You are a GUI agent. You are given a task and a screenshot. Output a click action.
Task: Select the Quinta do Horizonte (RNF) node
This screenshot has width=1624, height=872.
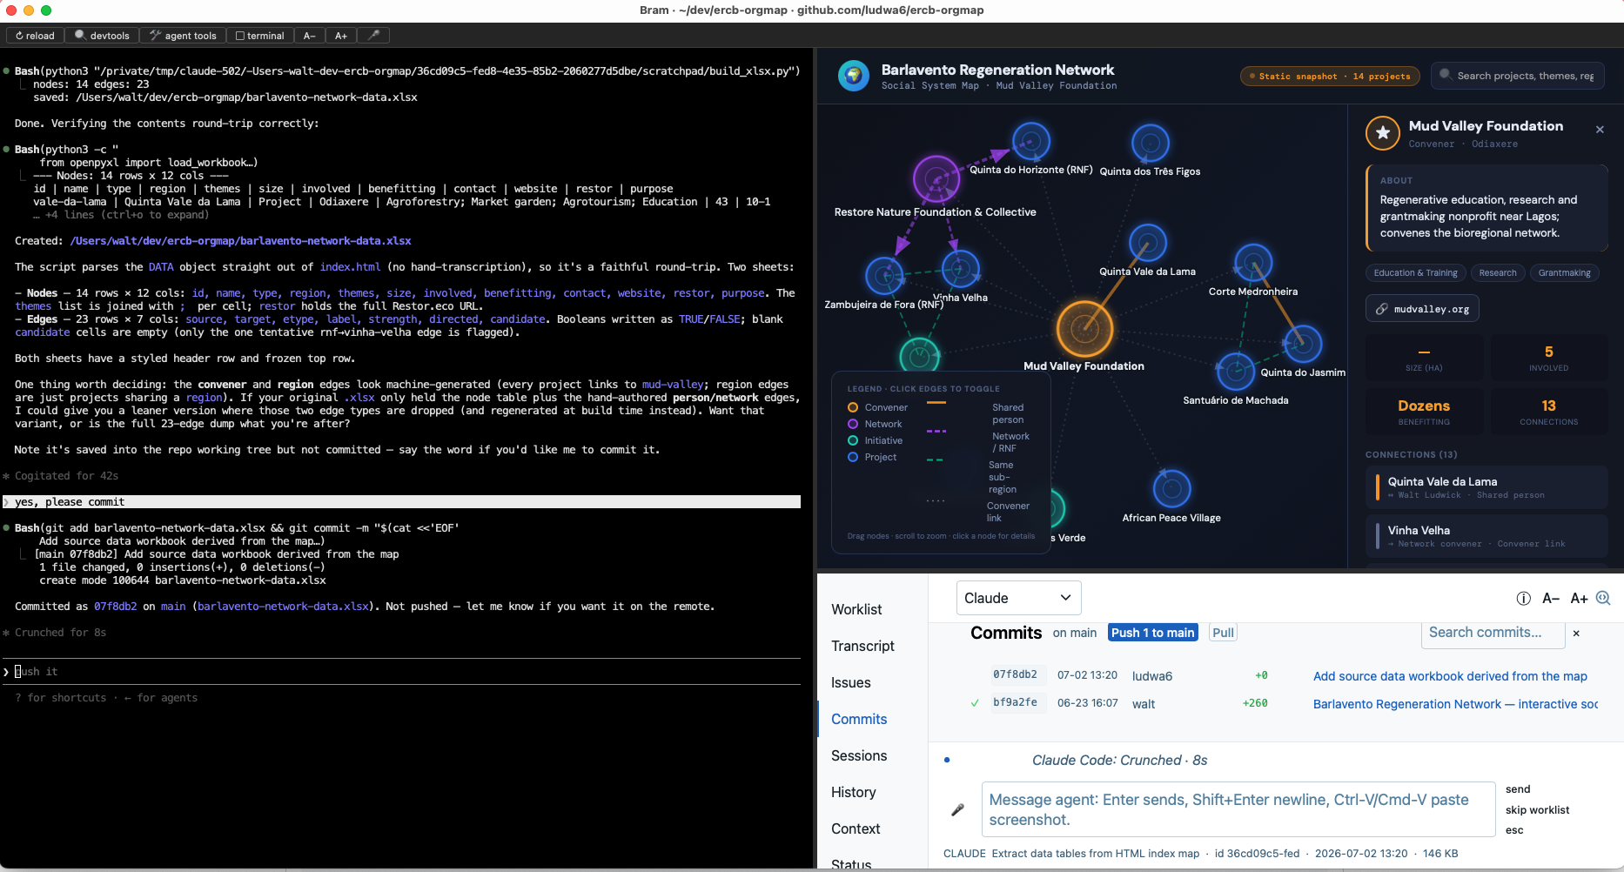coord(1031,141)
